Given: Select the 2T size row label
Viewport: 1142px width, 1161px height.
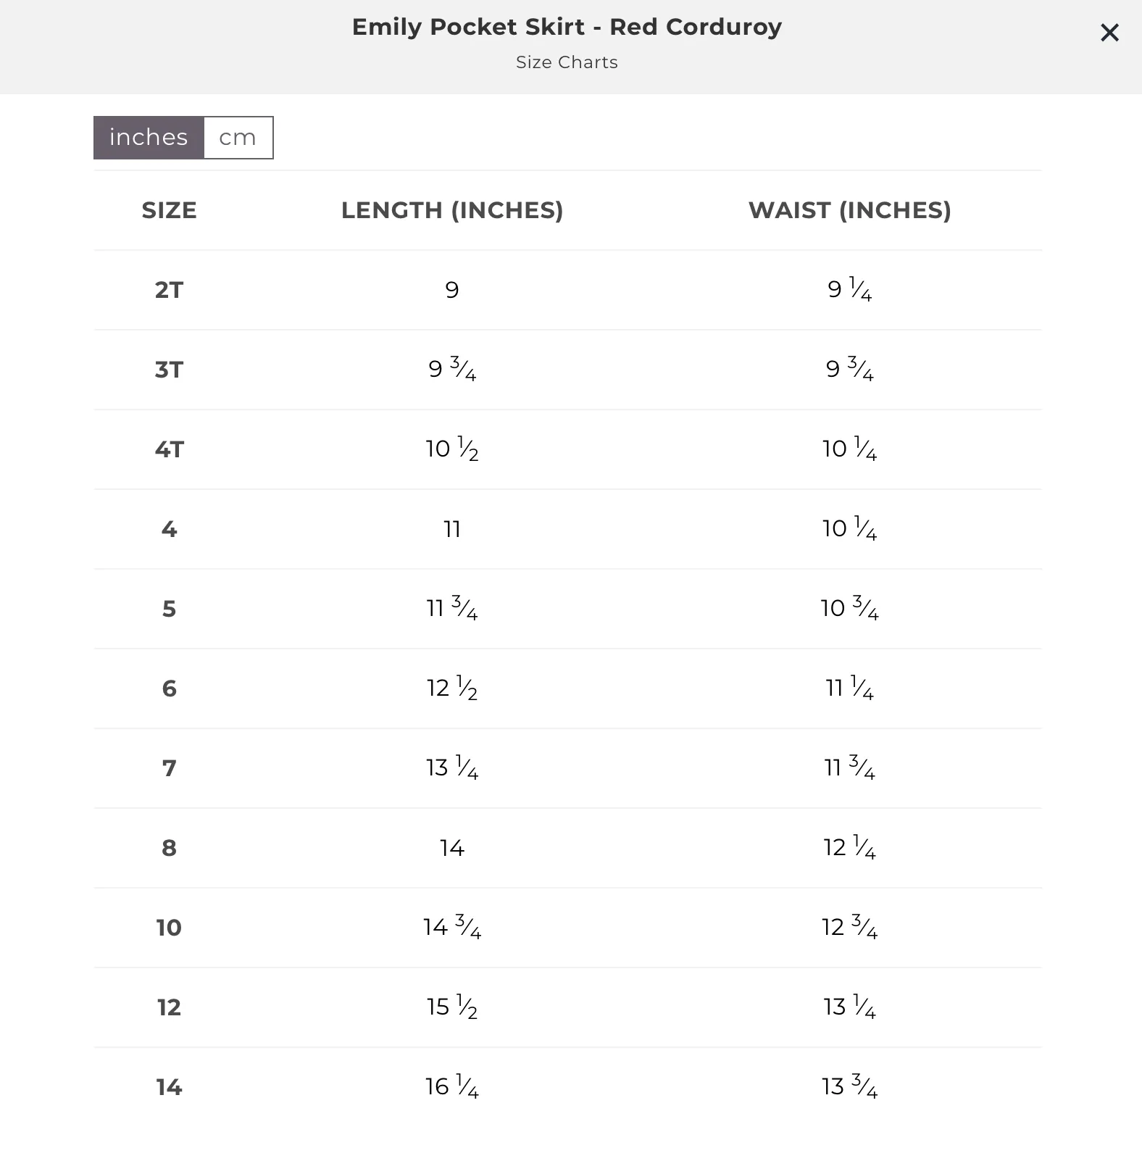Looking at the screenshot, I should [x=169, y=290].
